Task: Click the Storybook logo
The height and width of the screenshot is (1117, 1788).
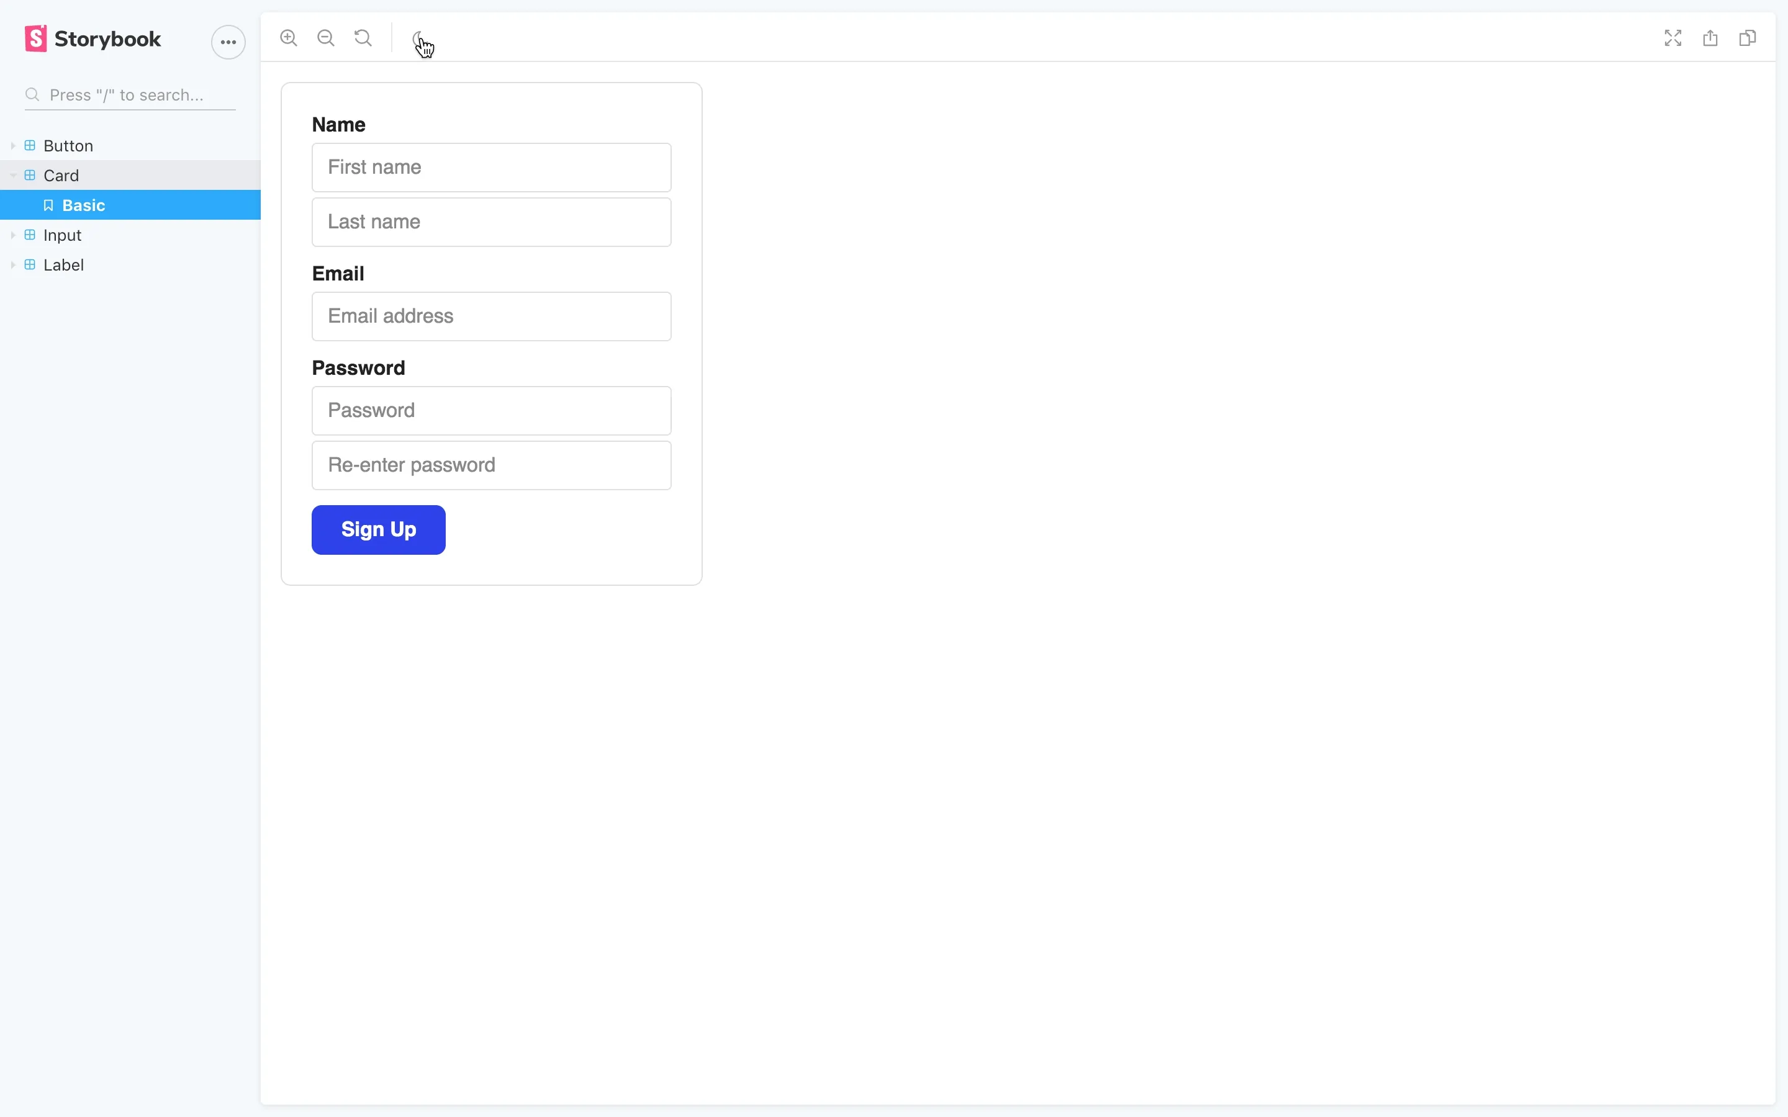Action: coord(35,38)
